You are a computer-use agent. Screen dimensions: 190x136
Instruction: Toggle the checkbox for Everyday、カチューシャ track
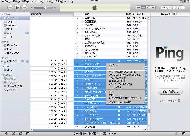83,28
